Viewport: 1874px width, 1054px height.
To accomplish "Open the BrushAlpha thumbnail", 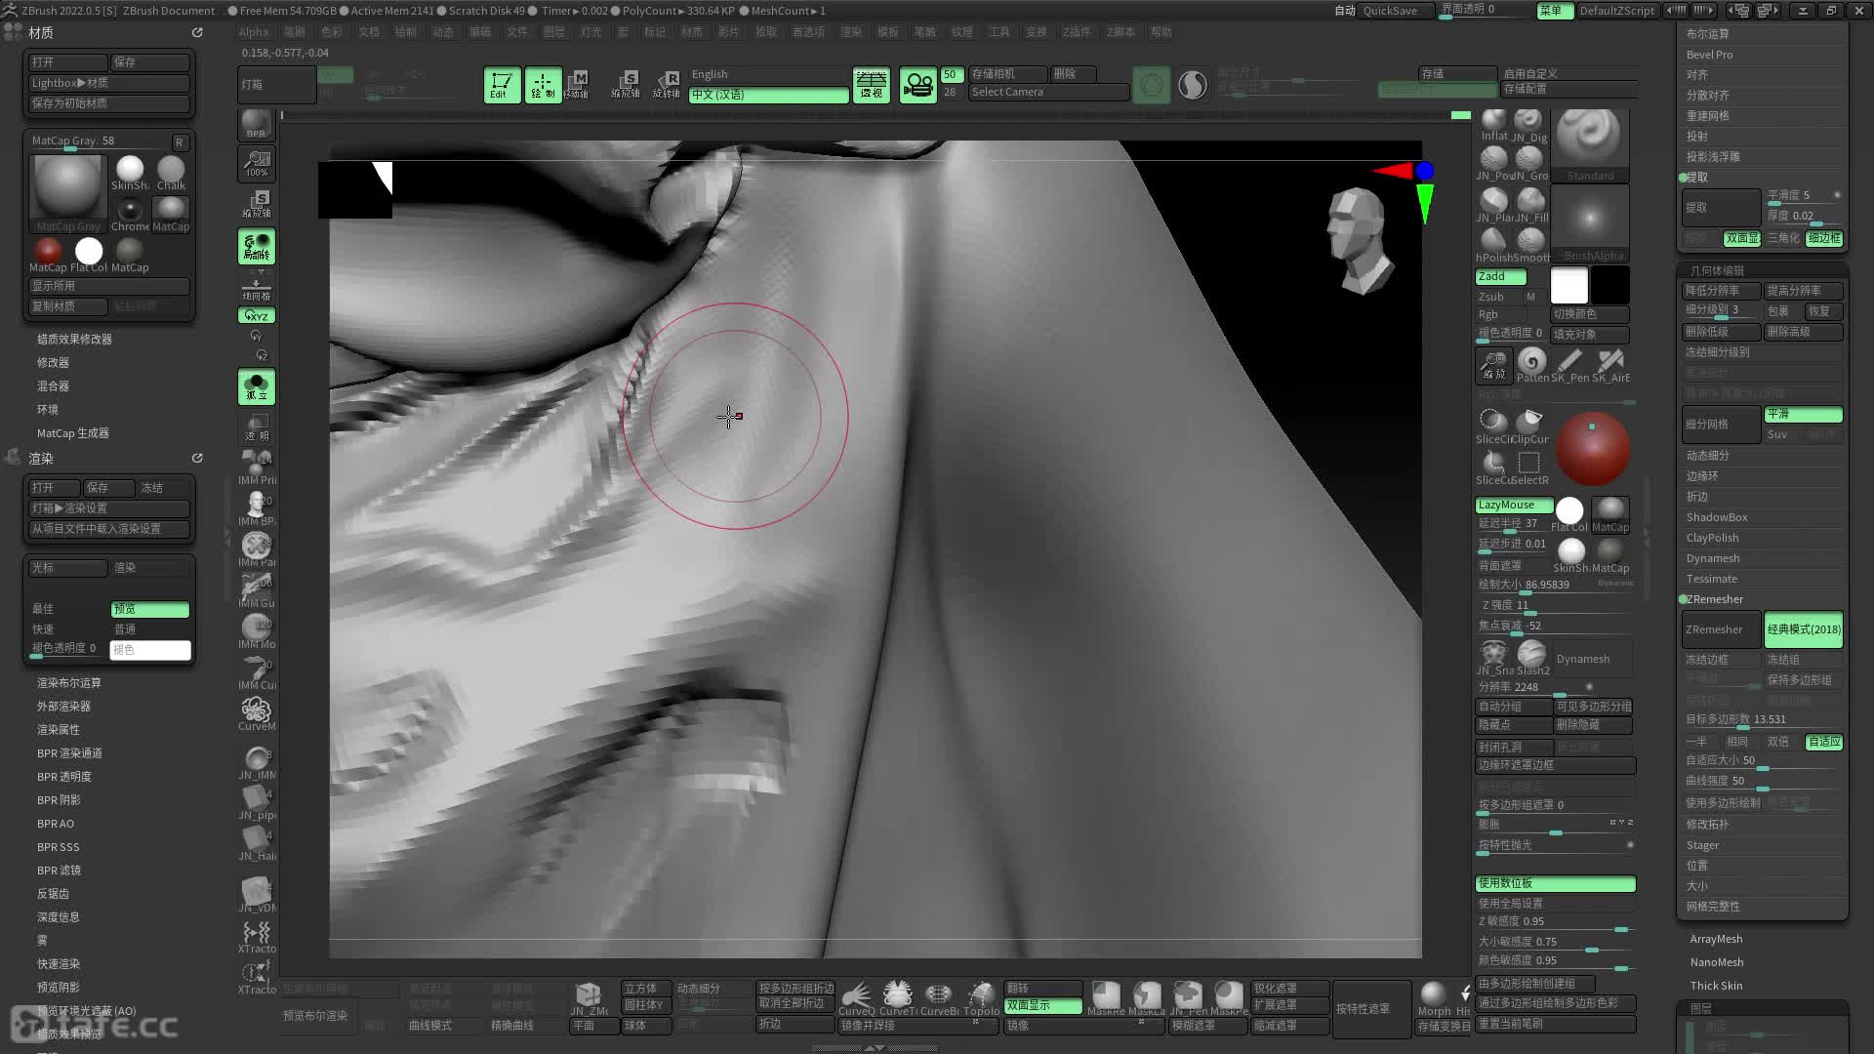I will pos(1590,223).
